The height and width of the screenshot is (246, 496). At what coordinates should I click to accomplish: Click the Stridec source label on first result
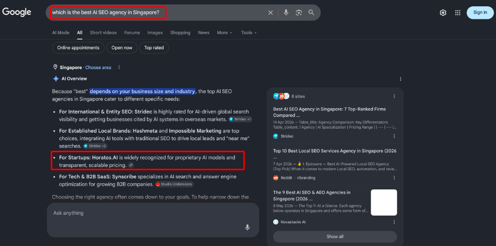pos(283,136)
